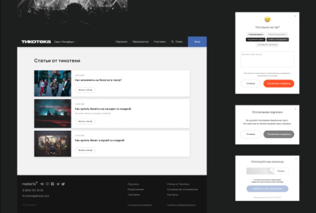
Task: Open the footer "Руководство пользователя" link
Action: [x=182, y=189]
